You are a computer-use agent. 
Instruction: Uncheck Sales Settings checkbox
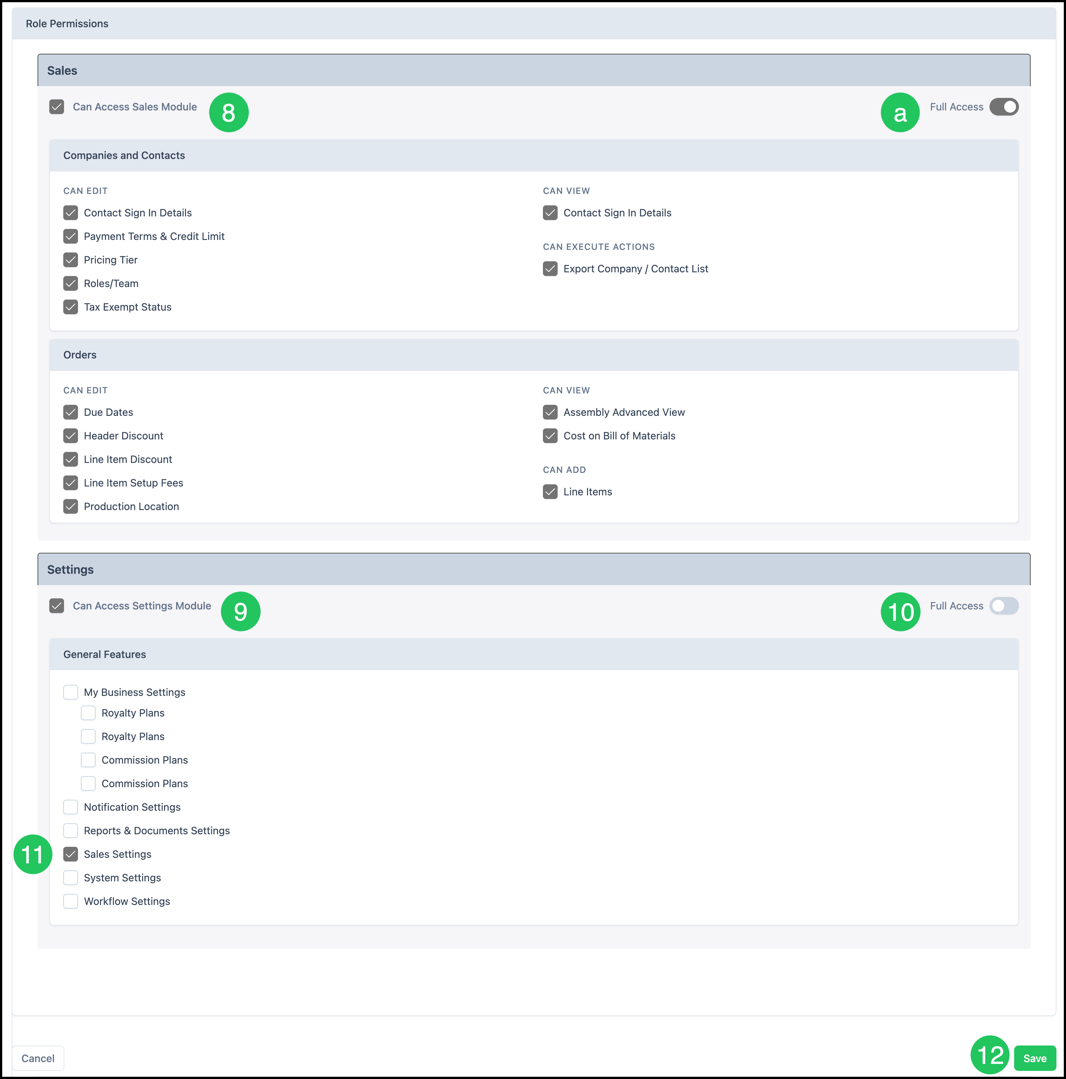click(x=71, y=855)
